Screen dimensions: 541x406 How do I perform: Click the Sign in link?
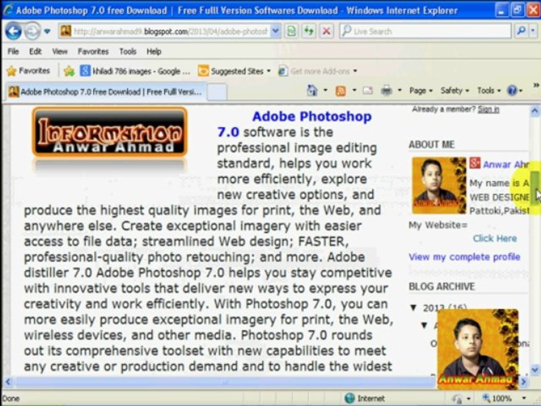488,109
